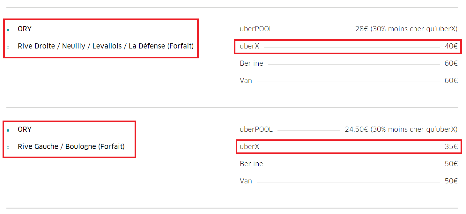Click the first ORY origin label
Screen dimensions: 466x214
pyautogui.click(x=25, y=29)
